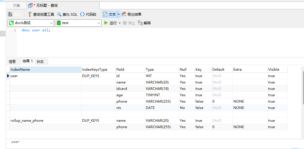
Task: Expand the arrow next to Run (运行)
Action: click(120, 23)
